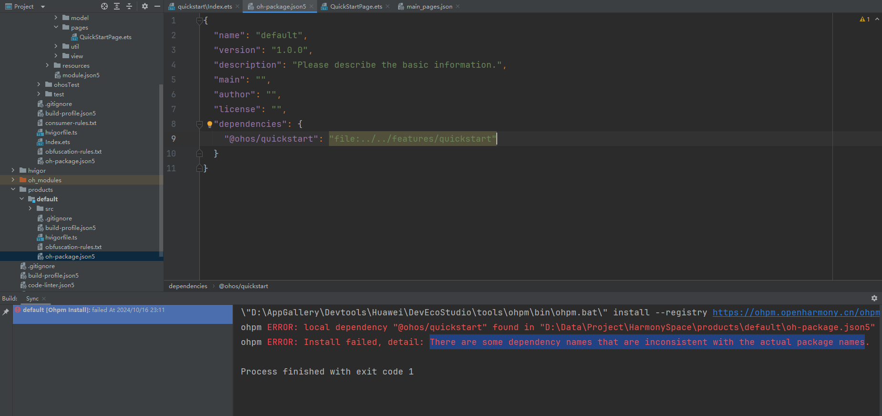Click the warning indicator in the editor's top corner
The image size is (882, 416).
tap(865, 19)
